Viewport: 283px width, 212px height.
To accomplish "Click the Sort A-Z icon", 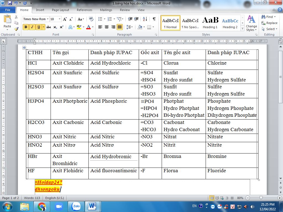I will click(145, 19).
